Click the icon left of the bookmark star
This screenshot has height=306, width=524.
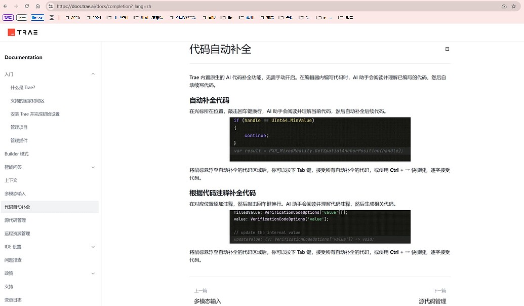click(x=504, y=7)
